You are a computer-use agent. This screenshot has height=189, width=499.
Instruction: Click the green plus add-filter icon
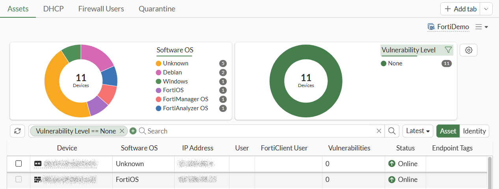133,131
